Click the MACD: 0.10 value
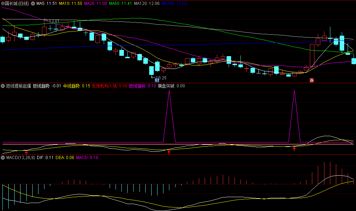Image resolution: width=356 pixels, height=211 pixels. coord(87,158)
